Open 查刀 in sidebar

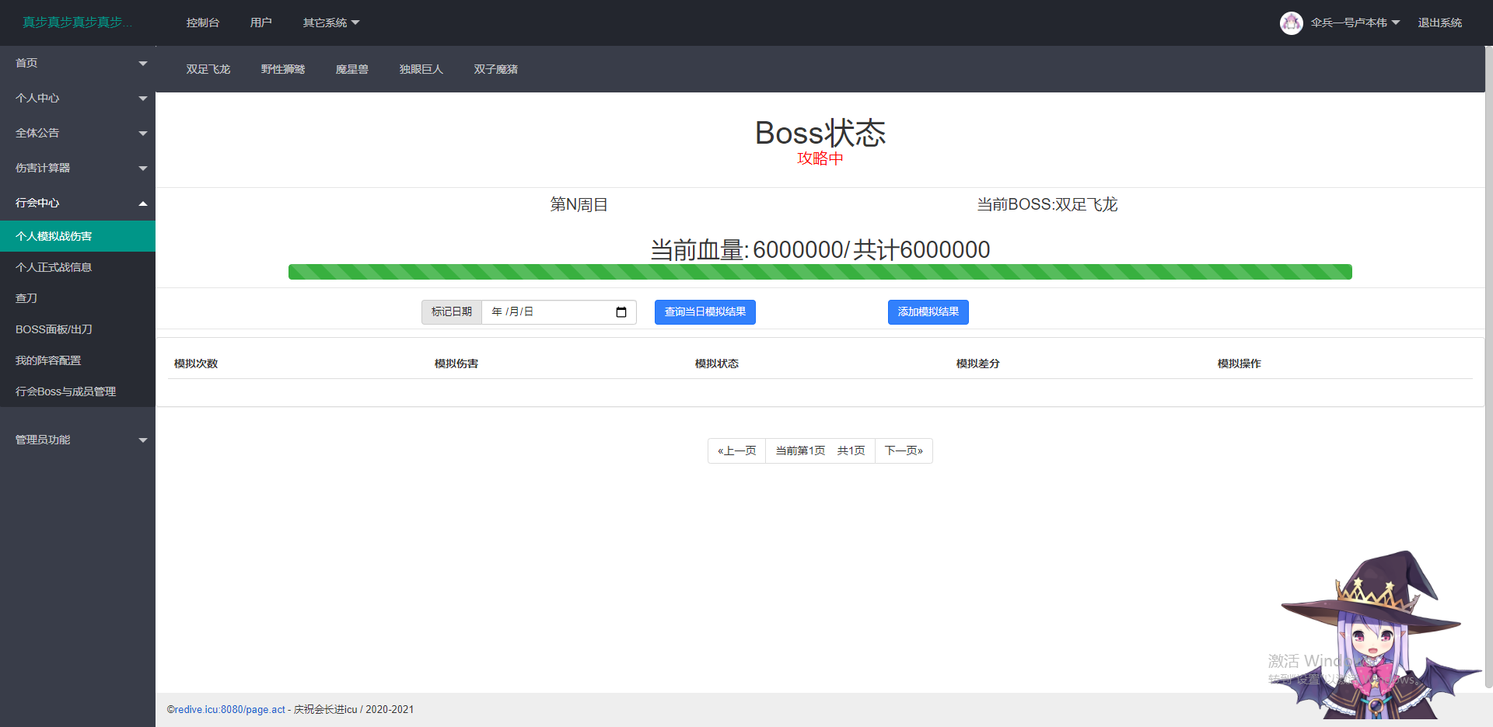(78, 298)
